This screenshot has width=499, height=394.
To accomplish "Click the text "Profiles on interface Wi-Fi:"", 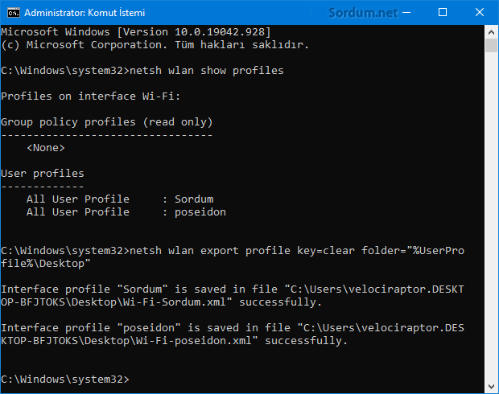I will click(x=91, y=96).
